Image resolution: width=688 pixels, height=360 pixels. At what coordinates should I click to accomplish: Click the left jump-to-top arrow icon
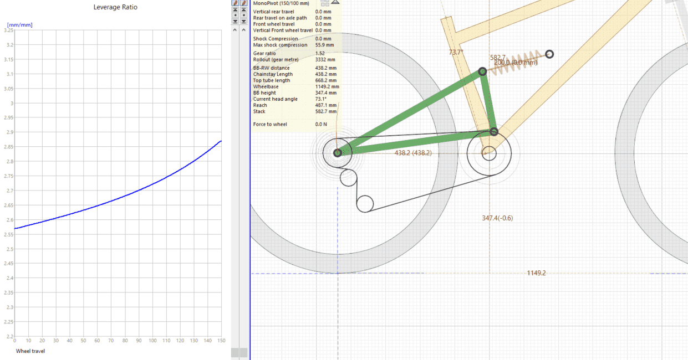235,9
